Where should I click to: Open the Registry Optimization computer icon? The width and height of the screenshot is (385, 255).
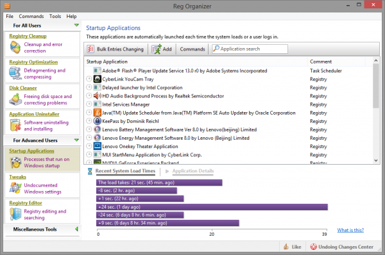(15, 73)
